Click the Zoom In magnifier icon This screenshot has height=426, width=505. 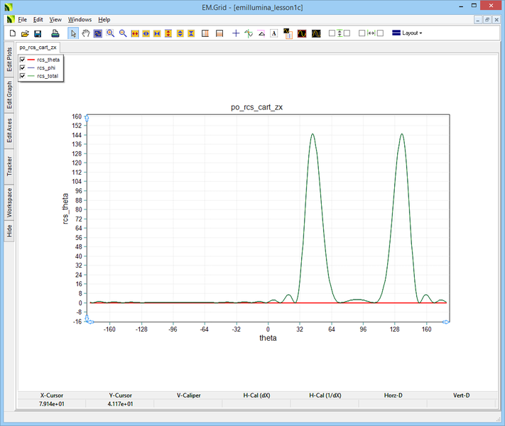pos(110,33)
